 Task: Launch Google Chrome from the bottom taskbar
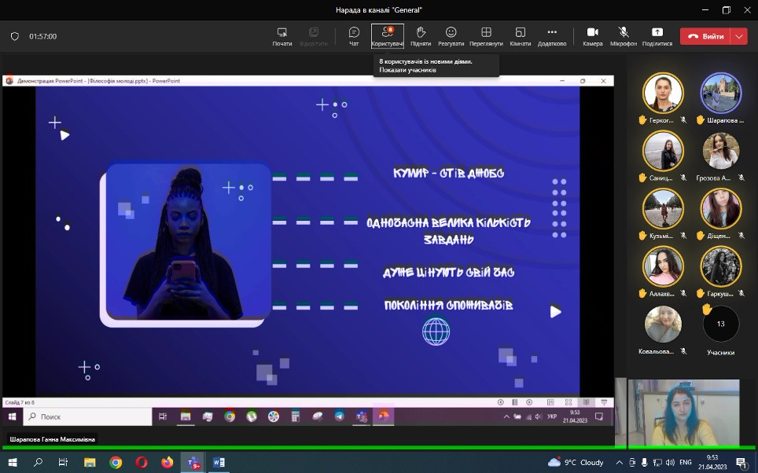[116, 462]
